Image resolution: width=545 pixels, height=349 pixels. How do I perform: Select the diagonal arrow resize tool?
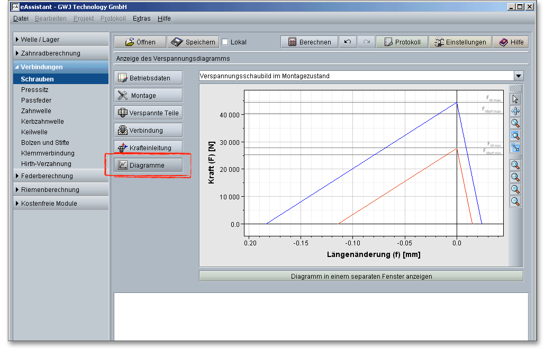(515, 148)
